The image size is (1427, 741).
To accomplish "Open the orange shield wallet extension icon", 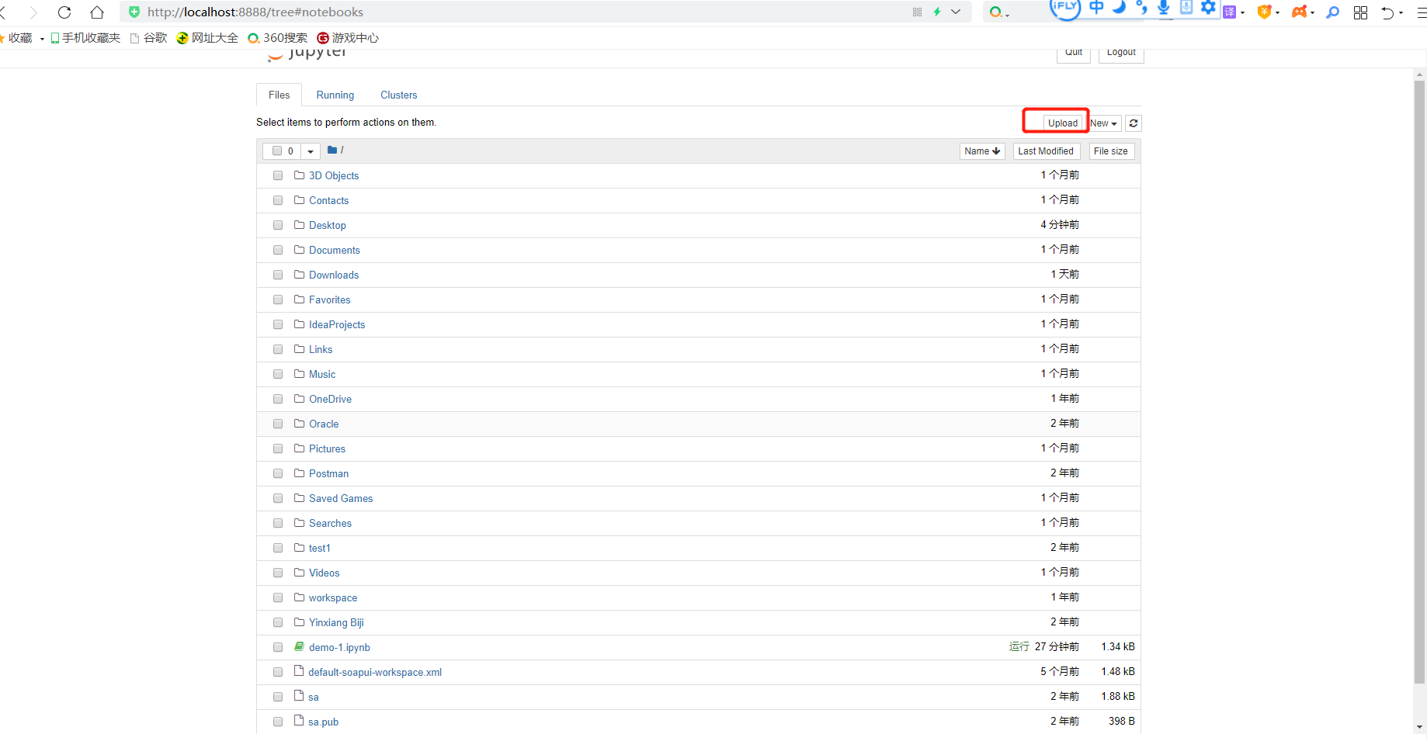I will 1264,12.
